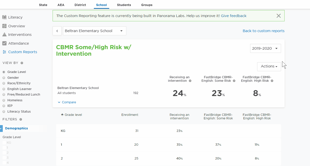Click the Filters help question icon
The height and width of the screenshot is (166, 310).
click(x=21, y=120)
